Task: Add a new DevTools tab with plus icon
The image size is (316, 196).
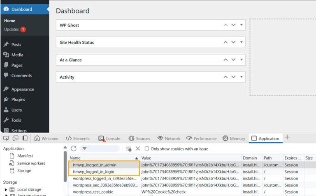Action: 288,138
